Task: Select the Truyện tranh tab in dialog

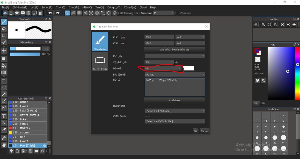Action: [x=100, y=62]
